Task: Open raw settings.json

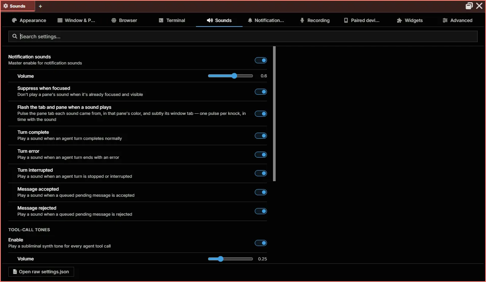Action: pyautogui.click(x=41, y=272)
